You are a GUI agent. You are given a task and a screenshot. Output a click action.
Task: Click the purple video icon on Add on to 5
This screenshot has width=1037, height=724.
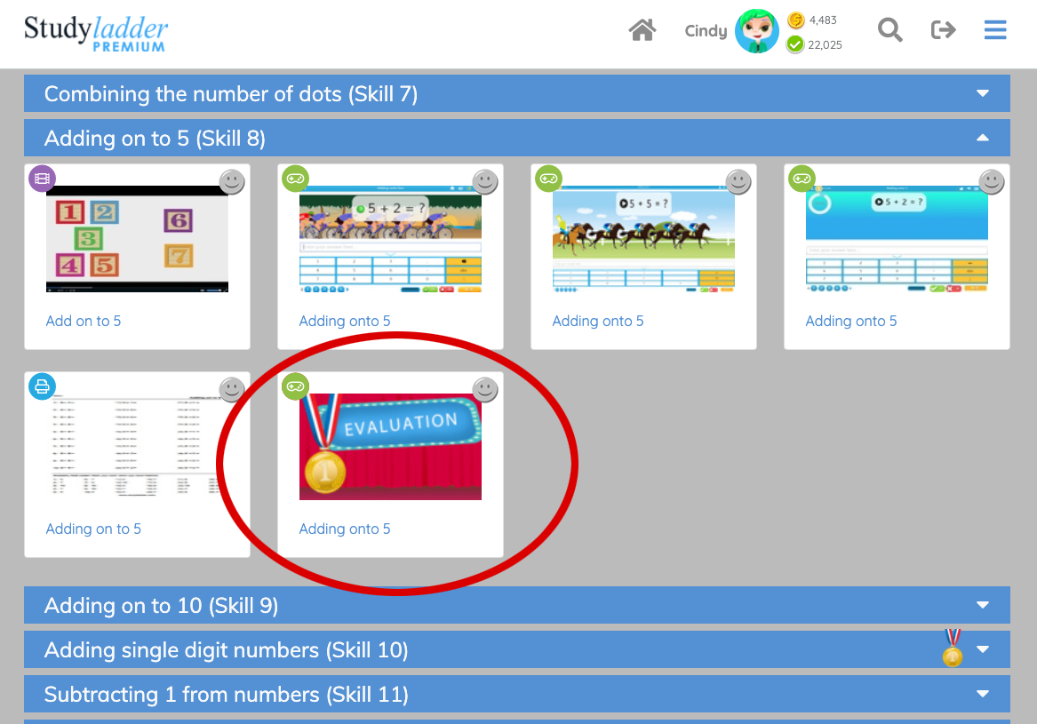click(42, 178)
